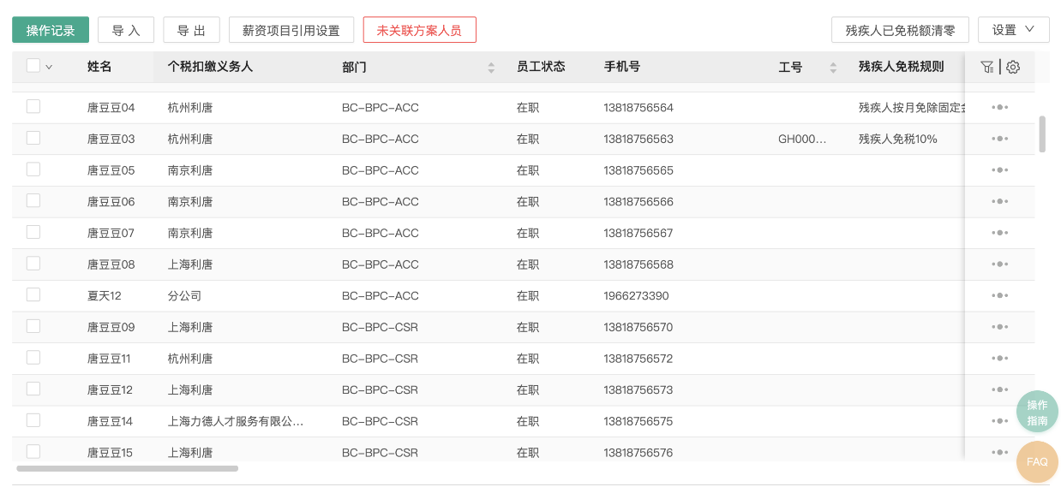This screenshot has height=493, width=1061.
Task: Select the checkbox for 唐豆豆03
Action: coord(33,137)
